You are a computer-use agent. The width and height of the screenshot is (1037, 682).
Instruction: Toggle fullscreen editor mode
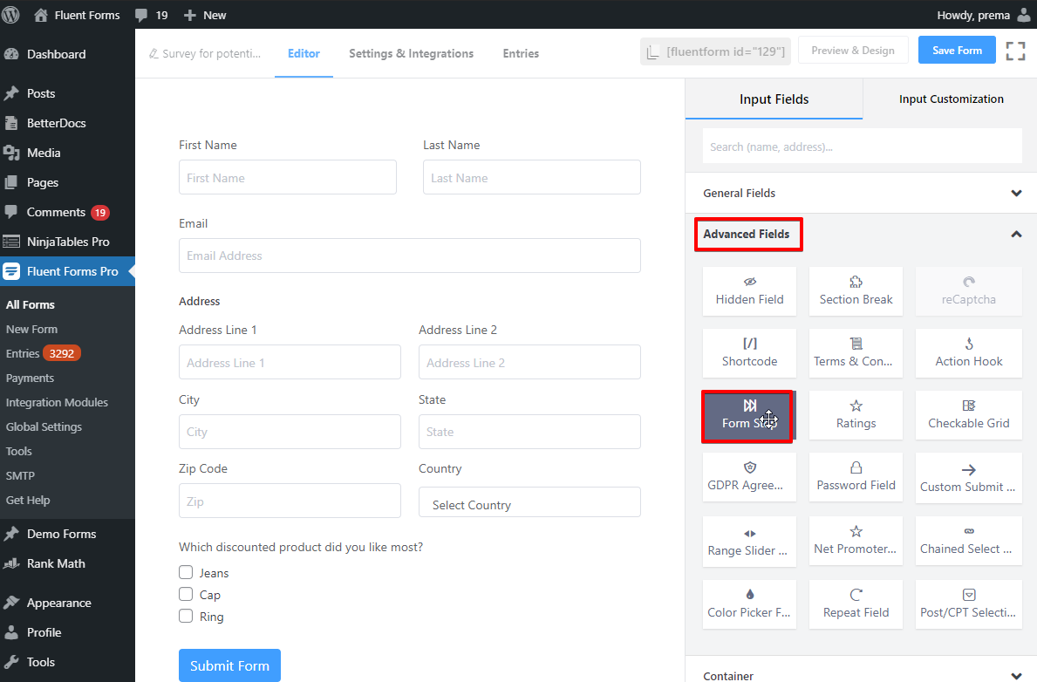[x=1015, y=51]
